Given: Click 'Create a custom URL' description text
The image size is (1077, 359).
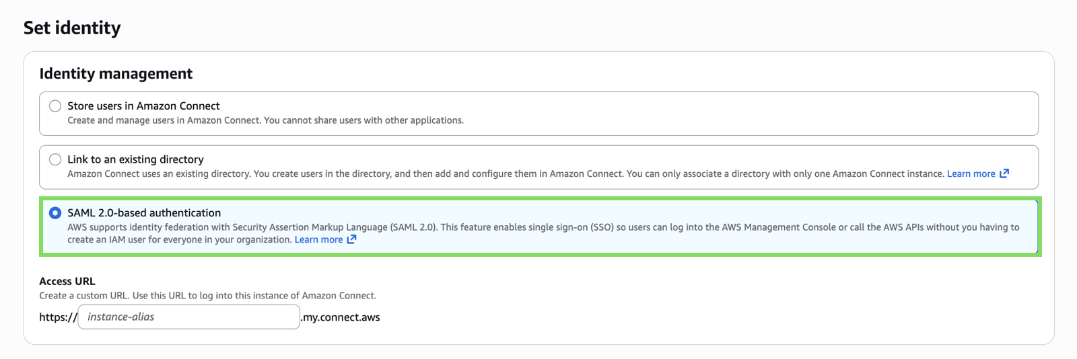Looking at the screenshot, I should click(x=207, y=296).
